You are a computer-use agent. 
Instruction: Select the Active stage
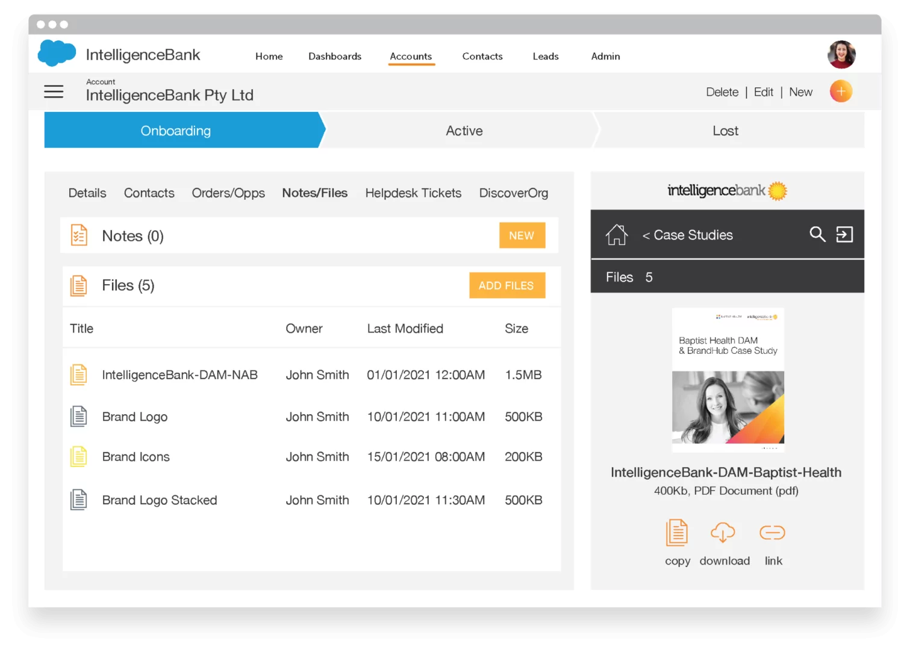464,131
